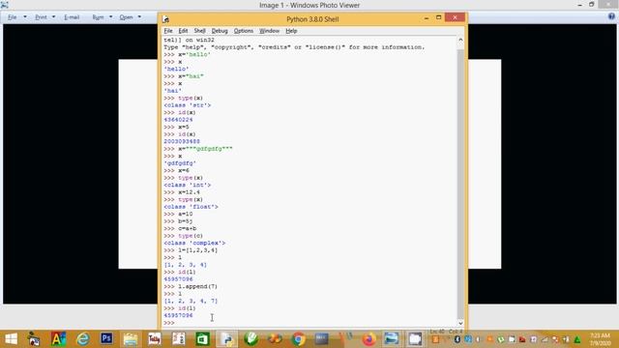The height and width of the screenshot is (348, 619).
Task: Open Photo Viewer File dropdown
Action: pos(17,17)
